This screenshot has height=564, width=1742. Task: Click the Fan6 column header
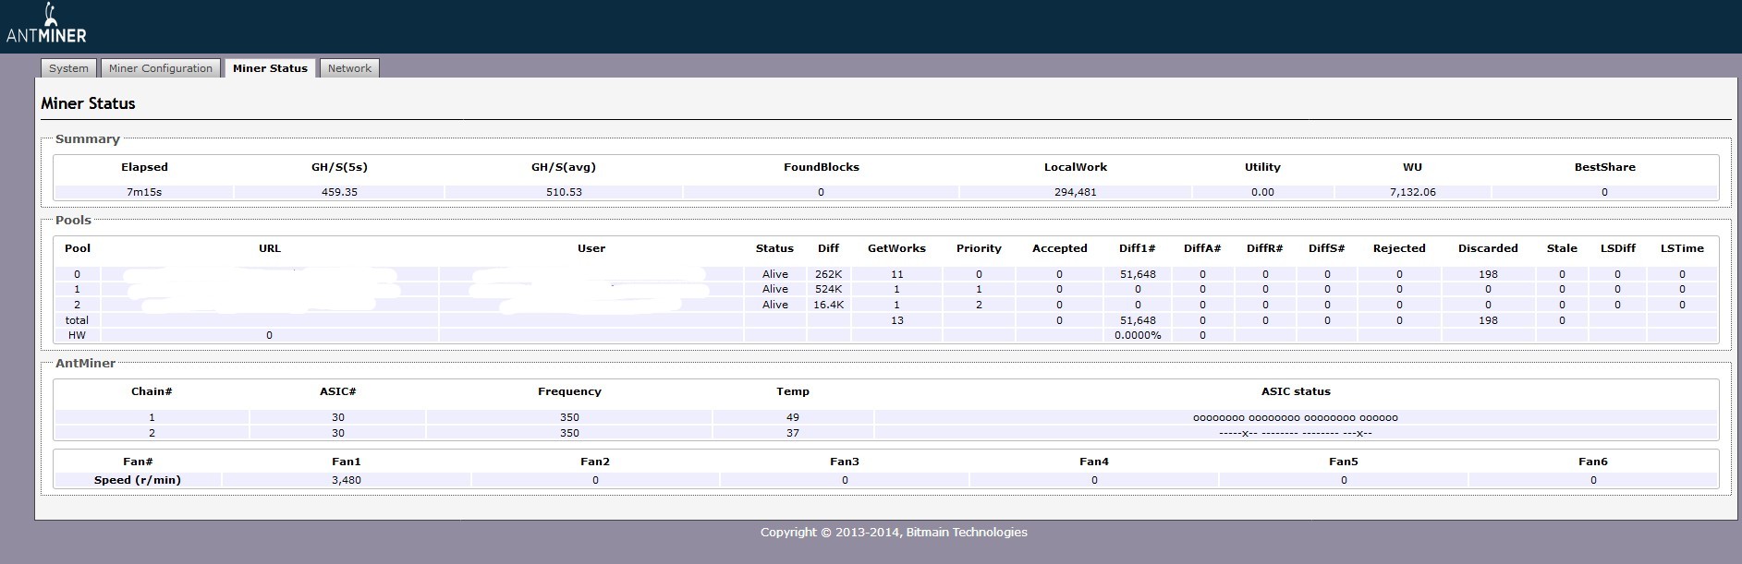1593,462
